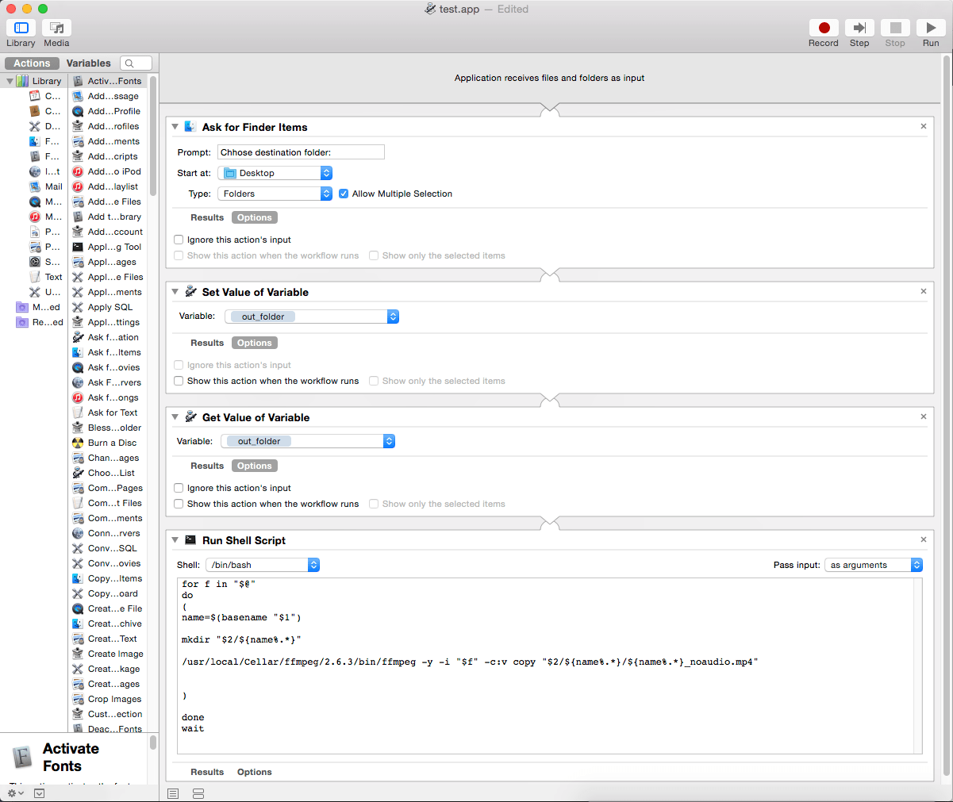Enable Ignore this action's input in Ask for Finder Items
The image size is (953, 802).
pos(179,240)
